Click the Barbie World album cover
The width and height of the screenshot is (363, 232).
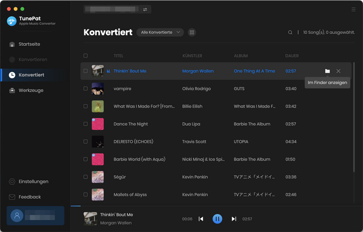pos(98,159)
